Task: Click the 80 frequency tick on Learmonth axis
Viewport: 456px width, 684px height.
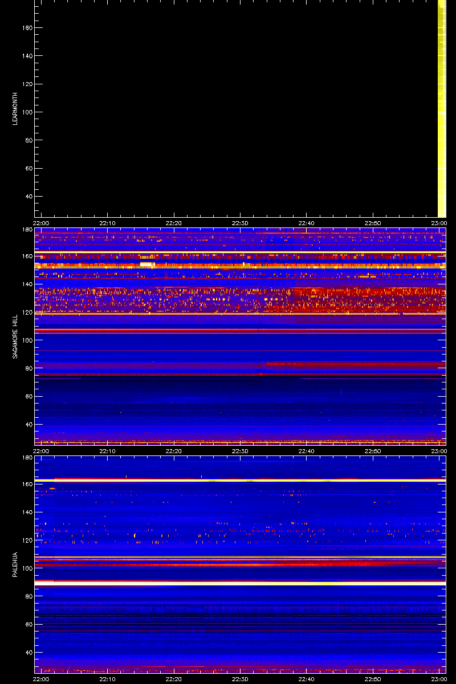Action: (28, 140)
